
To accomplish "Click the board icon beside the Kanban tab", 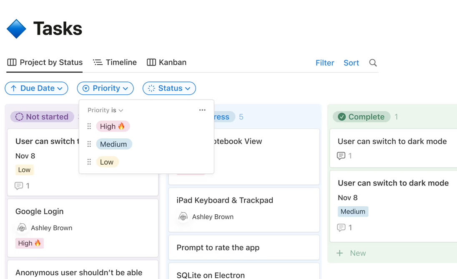I will pyautogui.click(x=151, y=62).
